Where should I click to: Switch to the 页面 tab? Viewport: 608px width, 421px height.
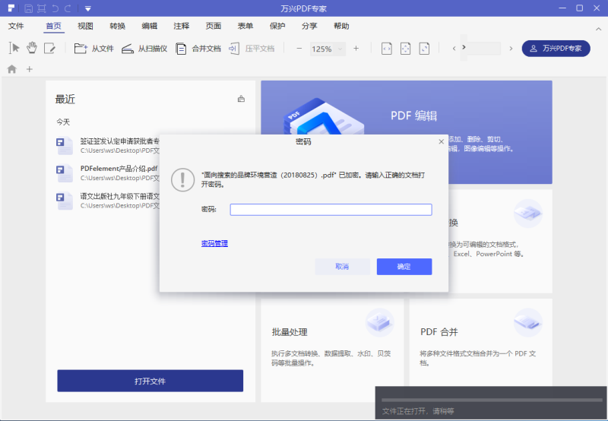click(x=214, y=26)
